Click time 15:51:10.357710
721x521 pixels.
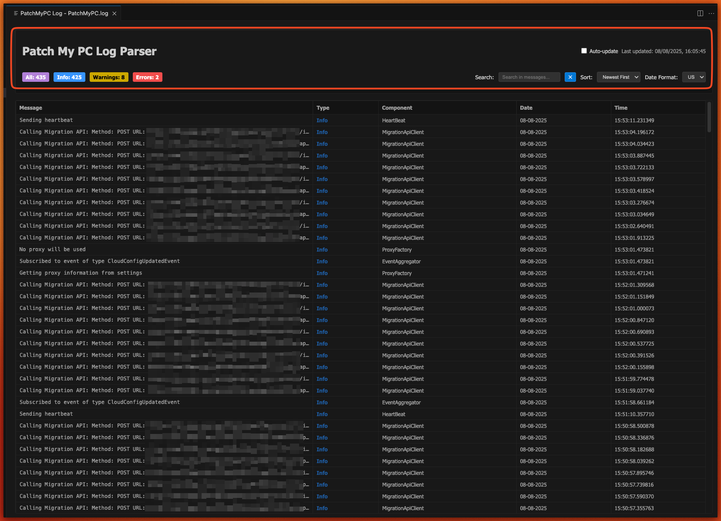click(634, 414)
